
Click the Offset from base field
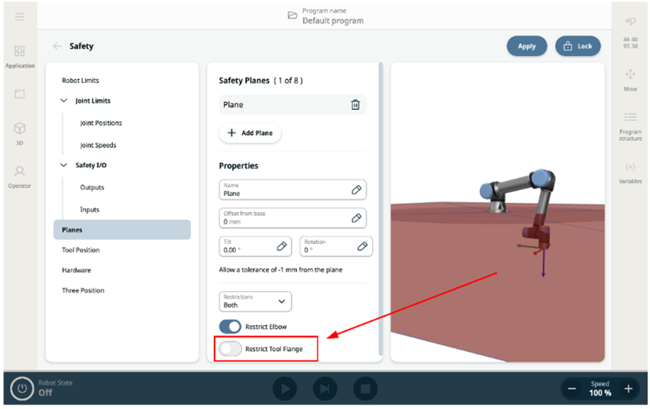pyautogui.click(x=284, y=218)
